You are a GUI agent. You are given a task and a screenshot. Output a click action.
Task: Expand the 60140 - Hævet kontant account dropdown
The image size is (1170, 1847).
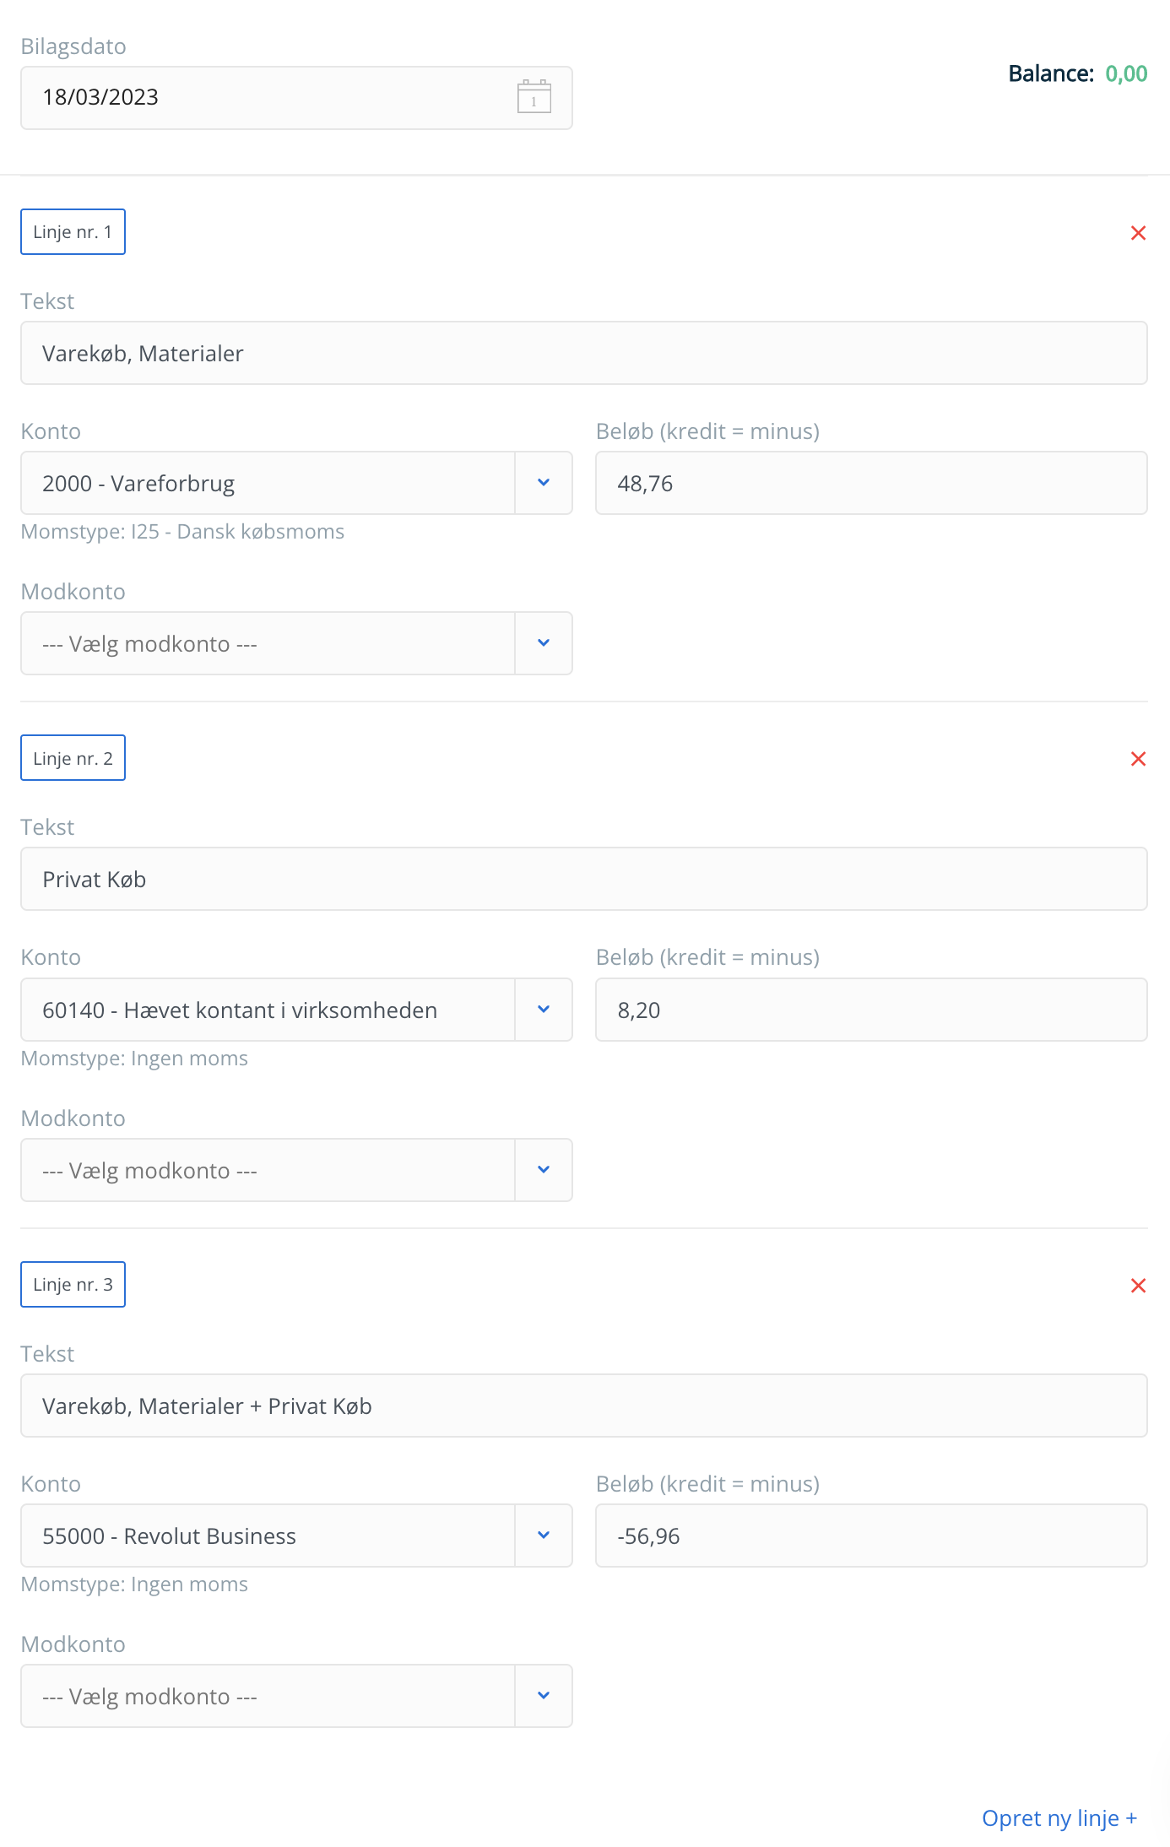[544, 1010]
